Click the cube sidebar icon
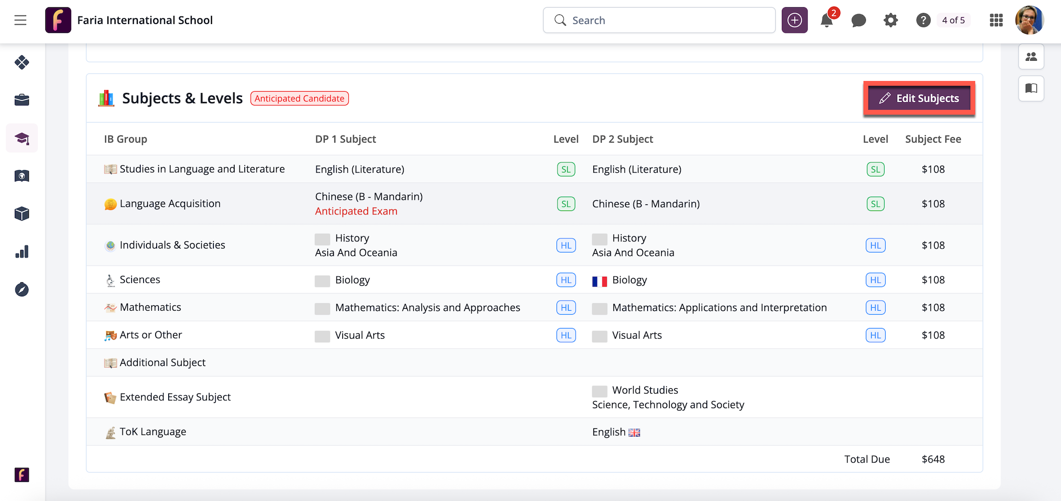The height and width of the screenshot is (501, 1061). point(22,214)
